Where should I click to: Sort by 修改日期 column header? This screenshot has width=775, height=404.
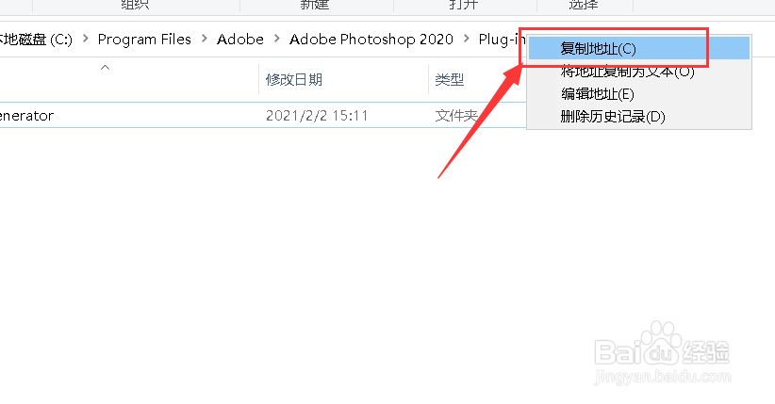[293, 79]
